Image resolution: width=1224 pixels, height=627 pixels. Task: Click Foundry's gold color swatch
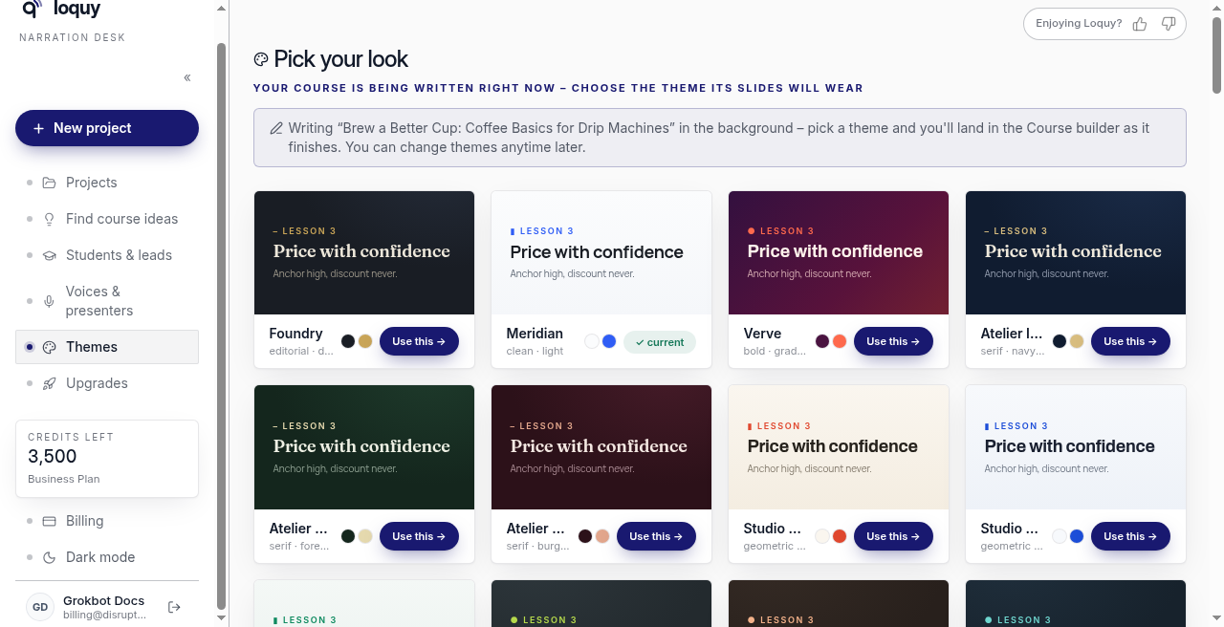click(x=365, y=341)
